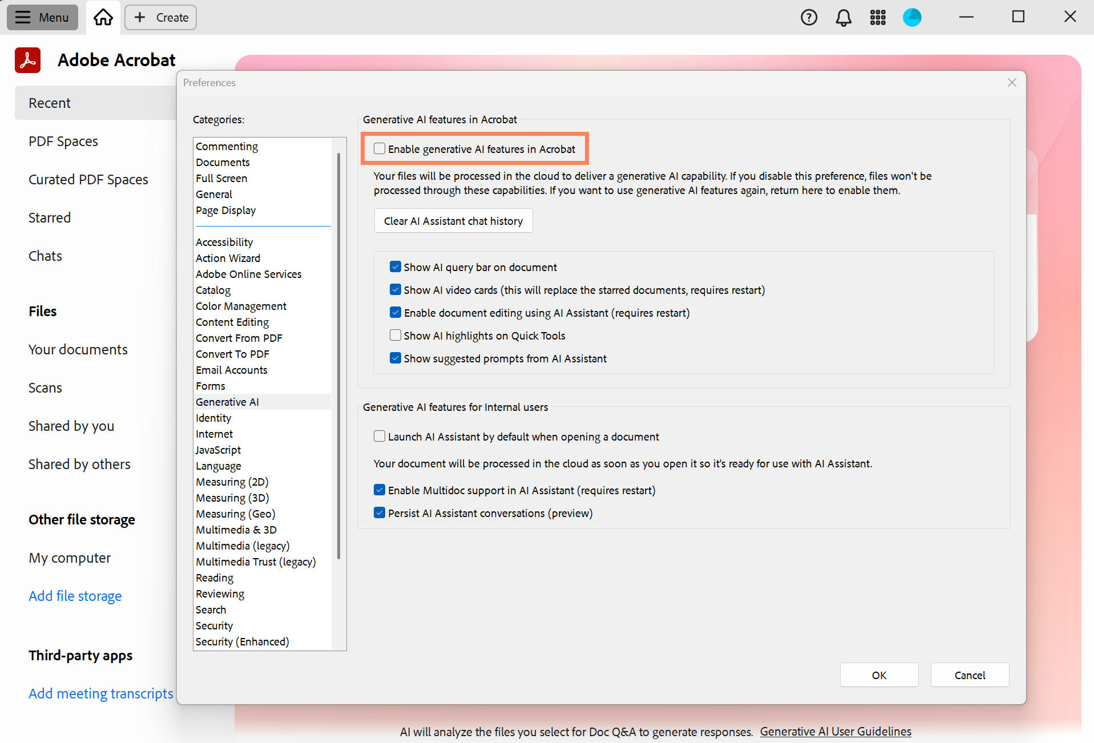The height and width of the screenshot is (743, 1094).
Task: Select Recent in left sidebar
Action: 96,103
